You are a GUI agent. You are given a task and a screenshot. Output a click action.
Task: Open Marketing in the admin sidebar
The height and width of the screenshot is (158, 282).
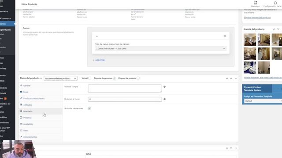3,68
